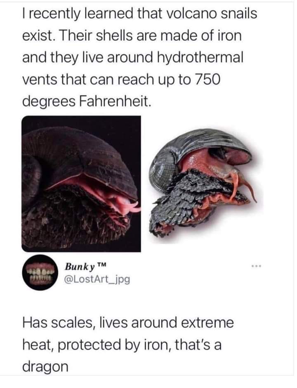Click 'Their shells are made of iron' line
Screen dimensions: 297x388
150,35
